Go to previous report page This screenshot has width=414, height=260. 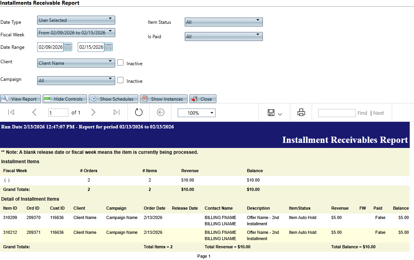[x=34, y=113]
